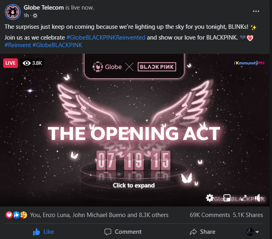
Task: Open the #GlobeBLACKPINK hashtag link
Action: point(57,45)
